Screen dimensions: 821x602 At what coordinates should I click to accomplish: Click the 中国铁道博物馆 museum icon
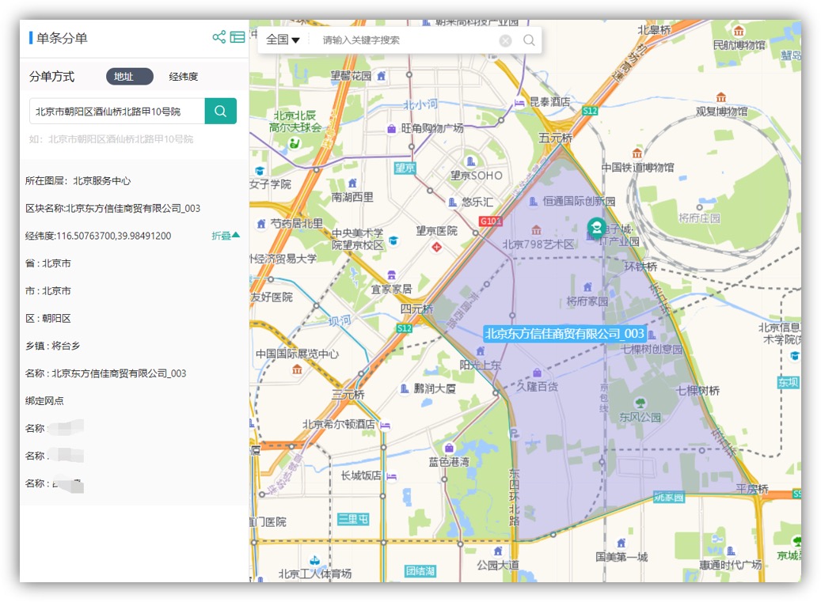click(x=637, y=153)
